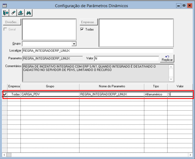Toggle the Geral checkbox
This screenshot has height=159, width=195.
[x=5, y=29]
